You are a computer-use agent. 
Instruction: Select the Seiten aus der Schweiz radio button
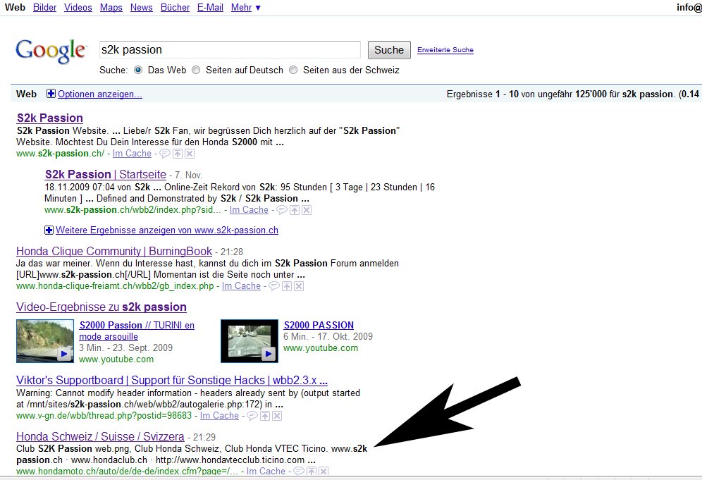point(293,70)
